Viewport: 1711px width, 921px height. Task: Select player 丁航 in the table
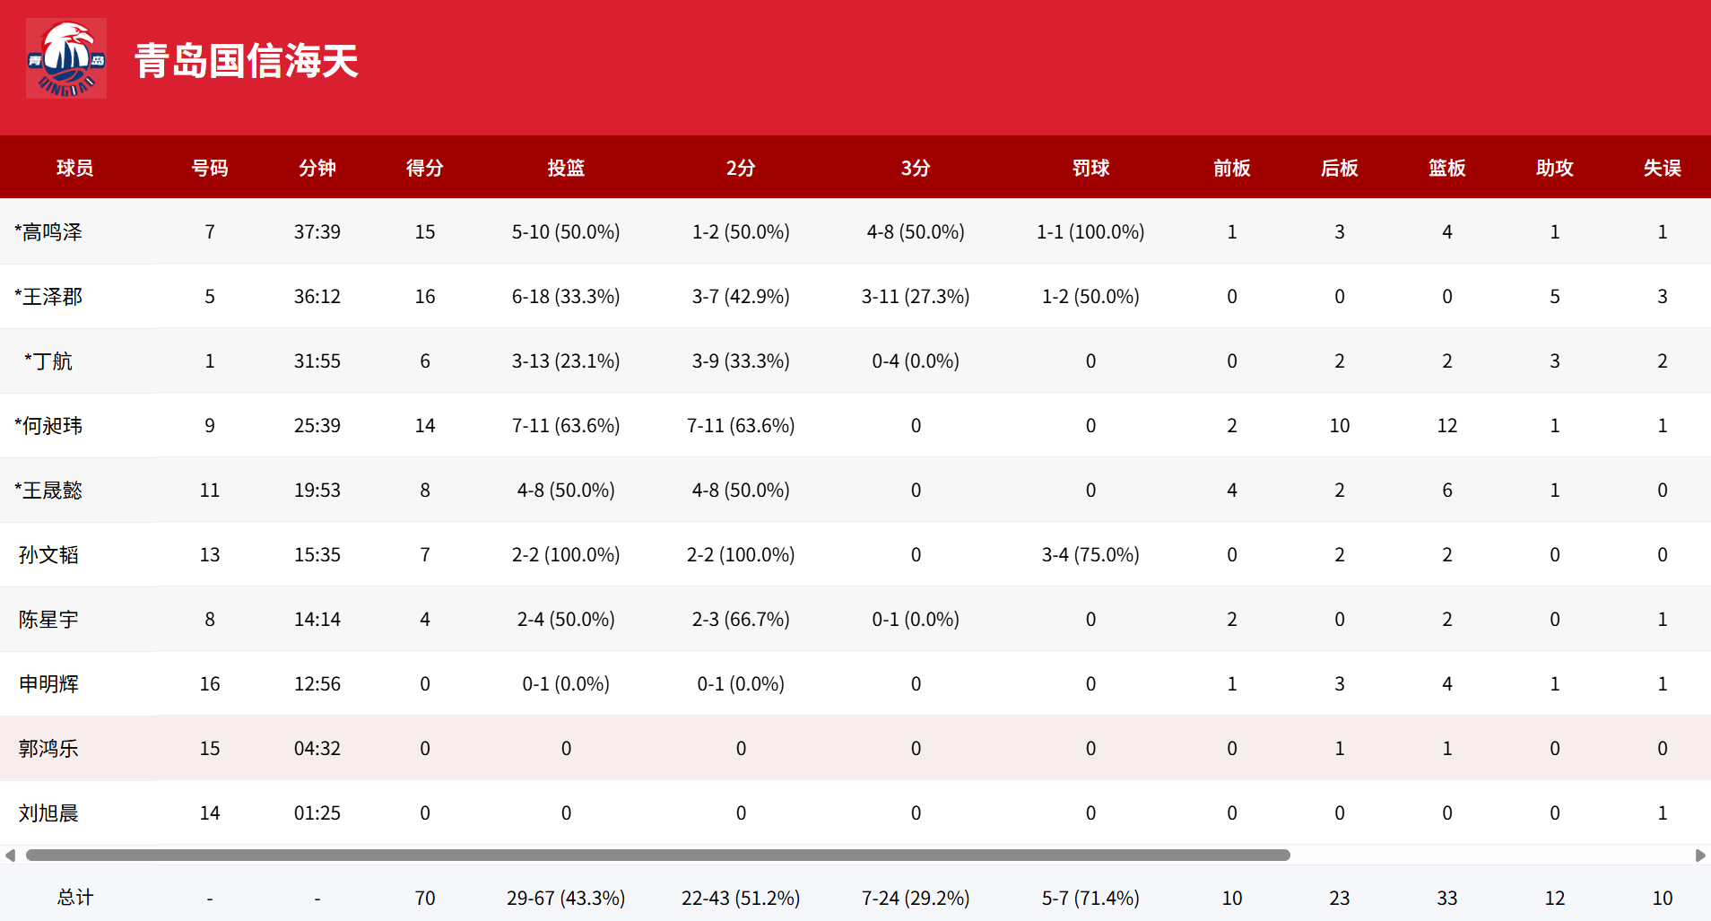49,361
